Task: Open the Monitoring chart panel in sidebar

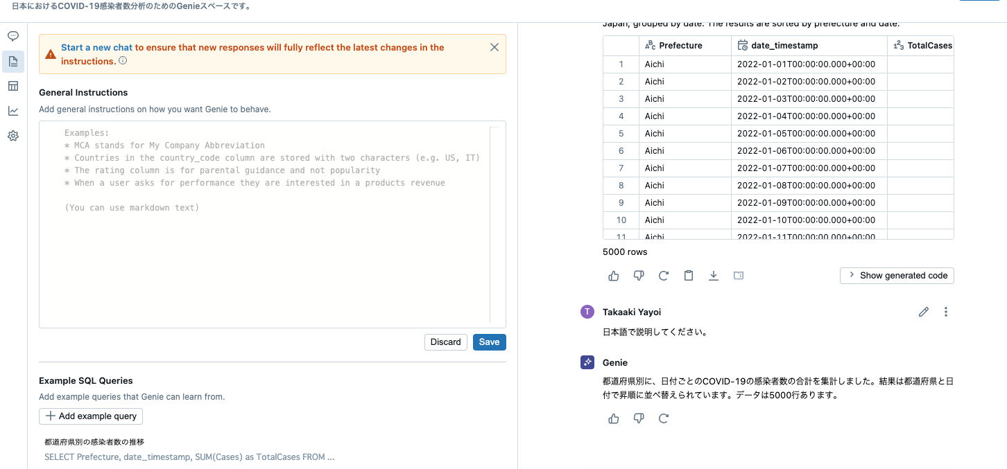Action: point(13,110)
